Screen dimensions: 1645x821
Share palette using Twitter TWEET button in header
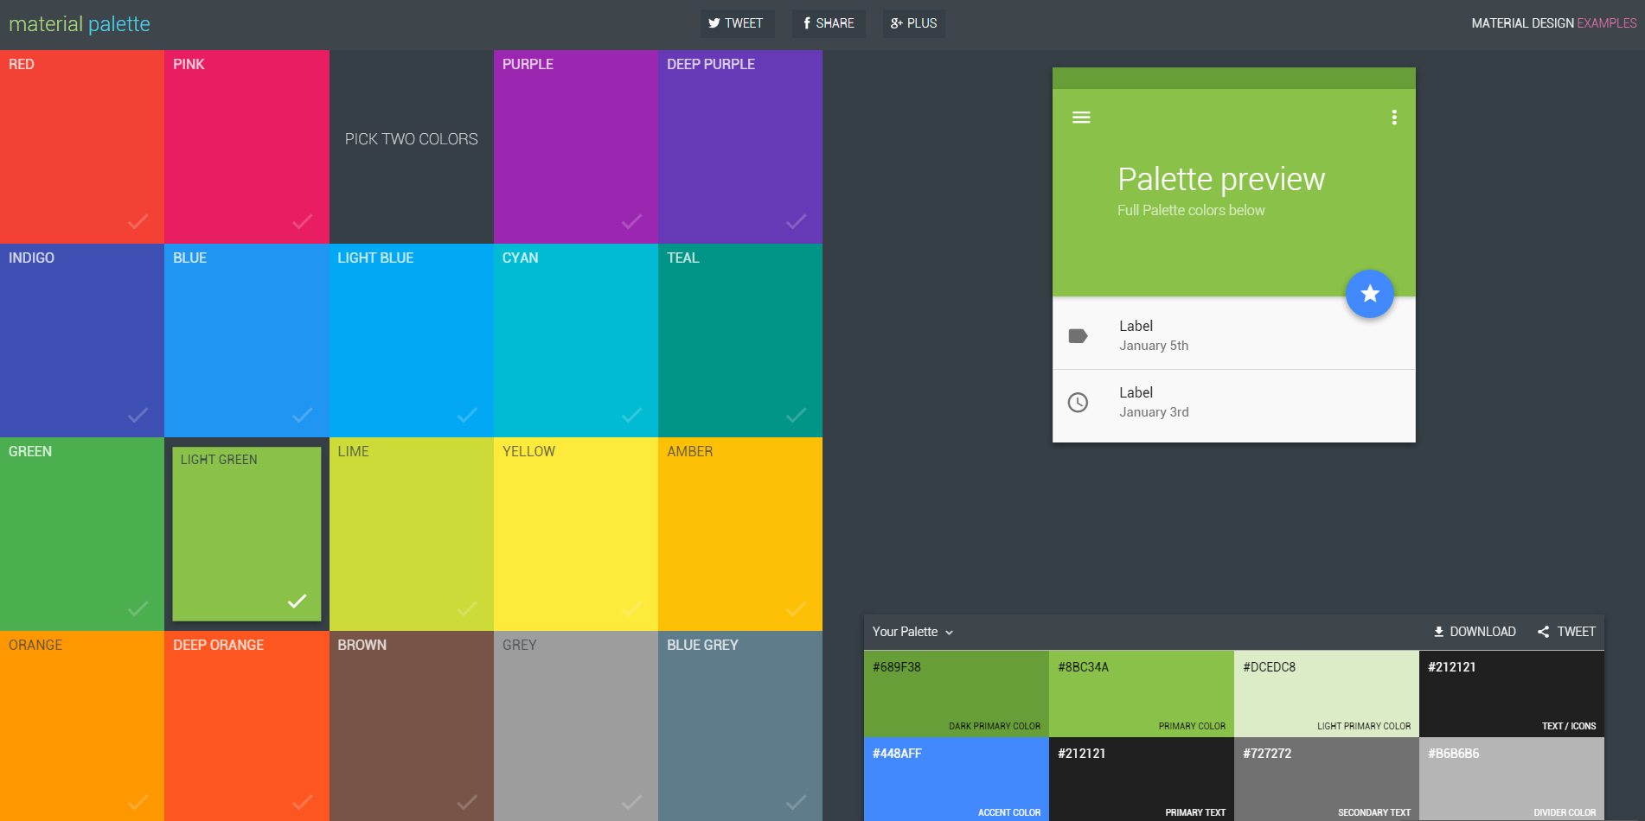[736, 23]
